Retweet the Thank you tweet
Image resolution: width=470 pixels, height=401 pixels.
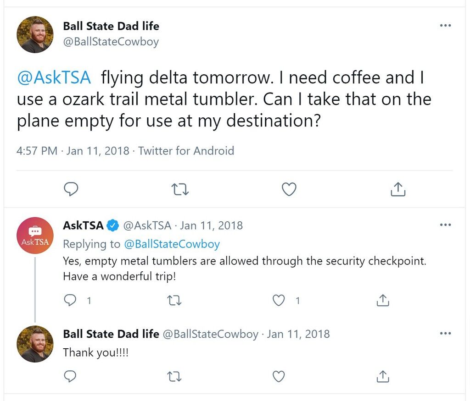click(x=174, y=376)
